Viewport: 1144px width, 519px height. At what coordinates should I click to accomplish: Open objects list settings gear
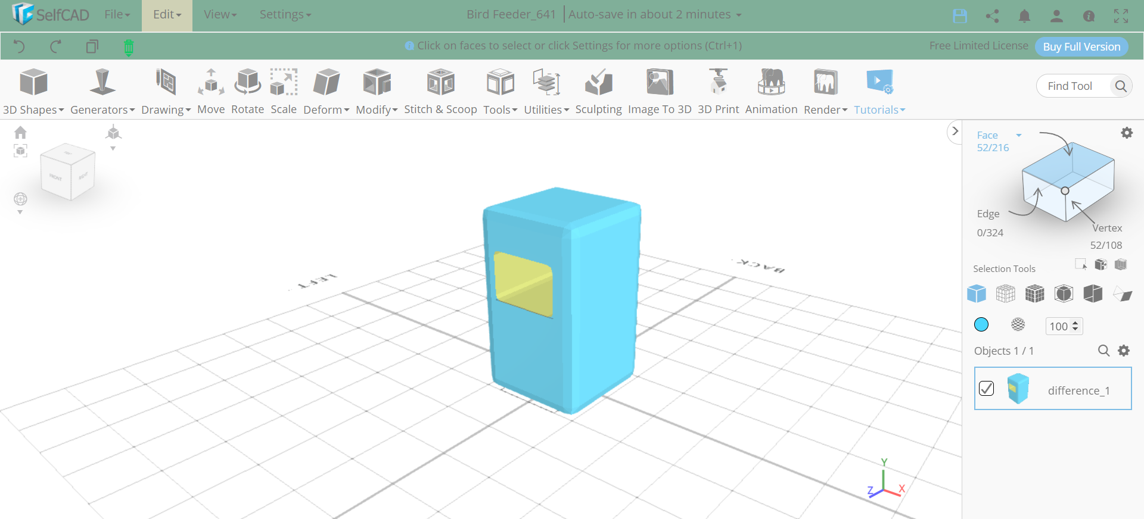(x=1124, y=351)
